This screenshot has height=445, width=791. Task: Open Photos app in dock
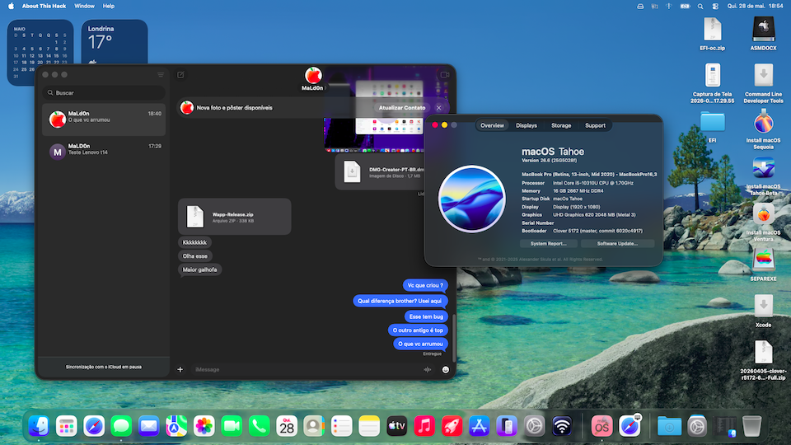click(x=204, y=426)
